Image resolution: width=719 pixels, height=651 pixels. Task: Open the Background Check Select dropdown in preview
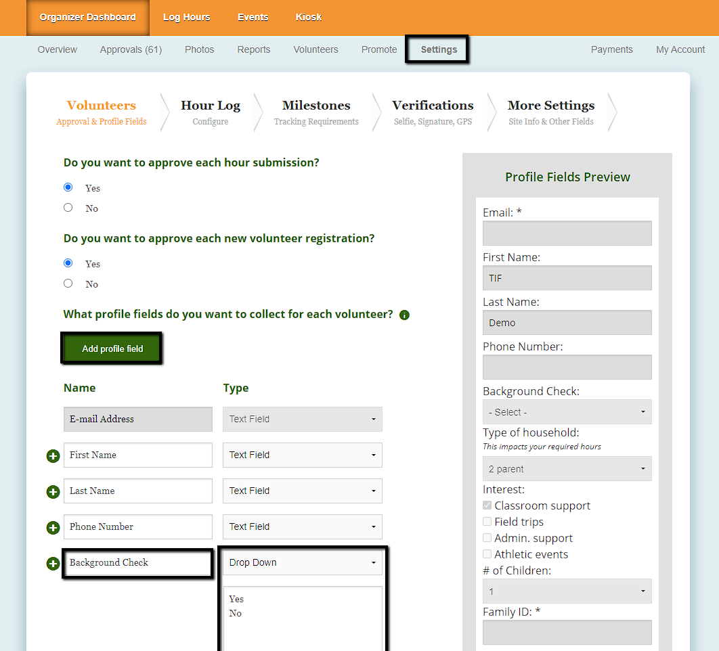coord(567,412)
